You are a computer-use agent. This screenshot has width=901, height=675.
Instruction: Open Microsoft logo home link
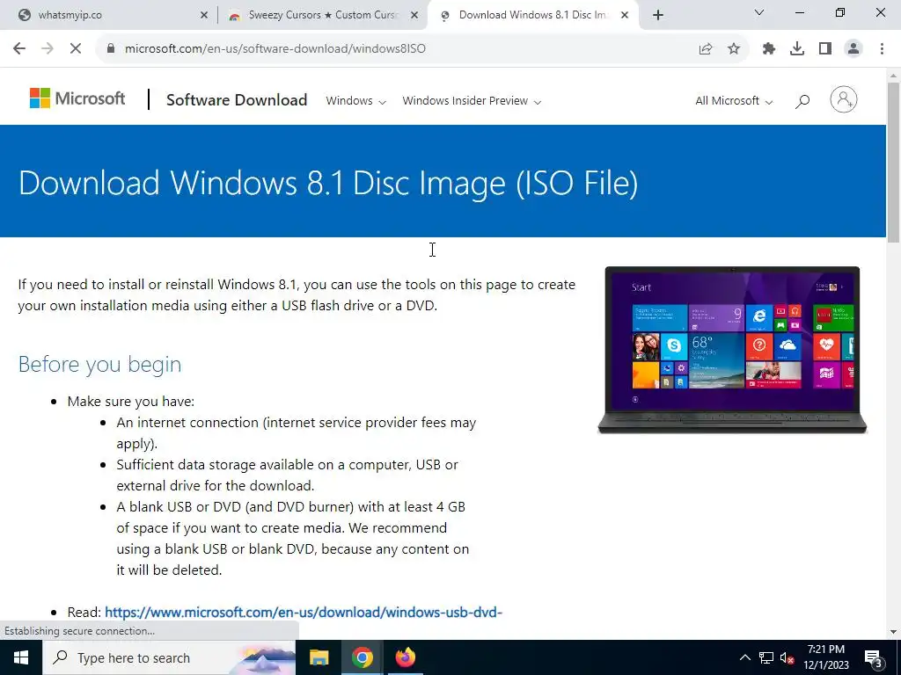click(77, 98)
